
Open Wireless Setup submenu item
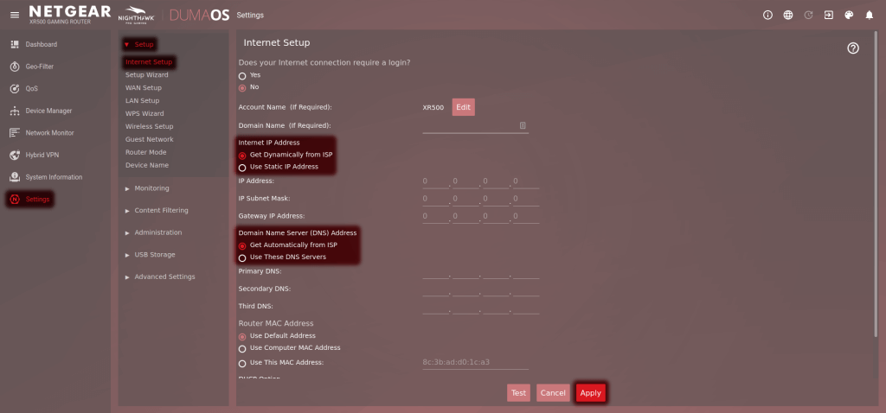click(x=149, y=126)
